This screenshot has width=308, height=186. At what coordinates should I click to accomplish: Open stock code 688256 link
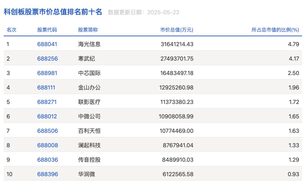coord(48,59)
